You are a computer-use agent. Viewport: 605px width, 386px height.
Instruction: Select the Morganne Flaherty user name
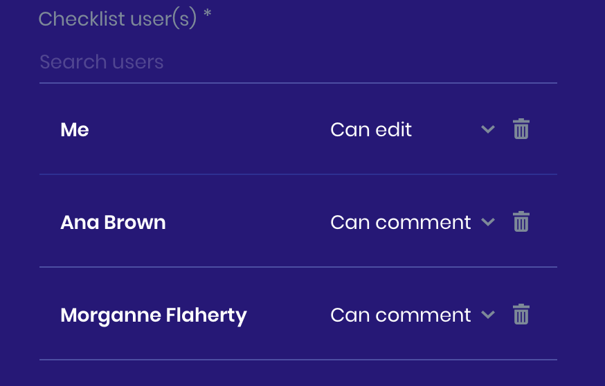tap(154, 315)
